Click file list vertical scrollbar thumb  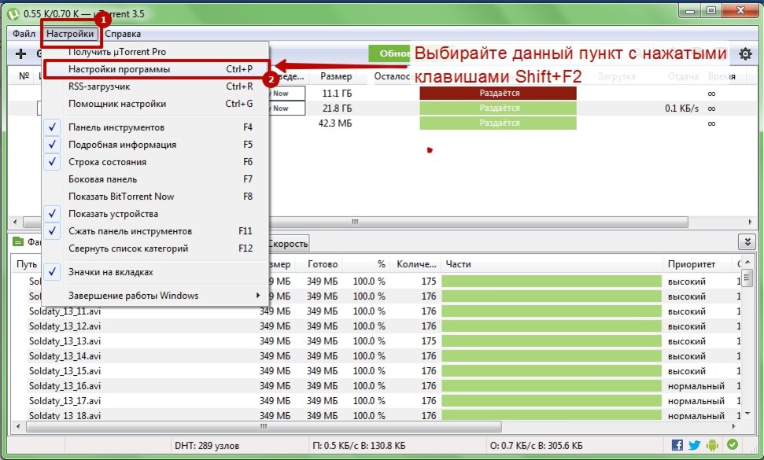pos(747,278)
